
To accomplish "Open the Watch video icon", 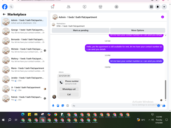I will tap(84, 7).
